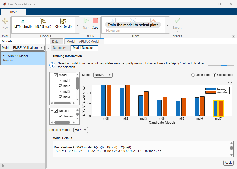Click the Model list vertical scrollbar
Image resolution: width=237 pixels, height=169 pixels.
tap(77, 83)
